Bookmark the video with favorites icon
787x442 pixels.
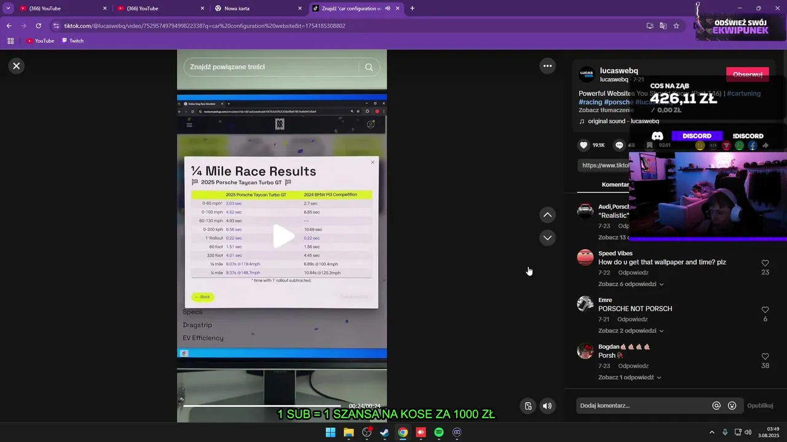[649, 145]
